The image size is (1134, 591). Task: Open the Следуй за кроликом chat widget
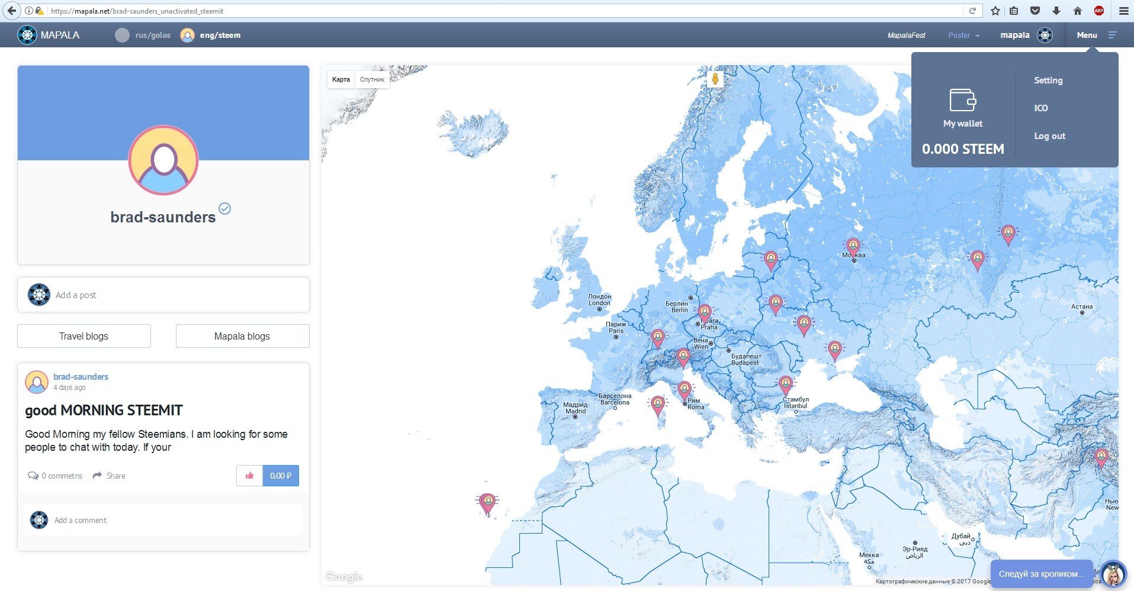1042,574
